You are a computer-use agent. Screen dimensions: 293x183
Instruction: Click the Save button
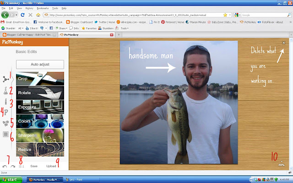click(x=34, y=166)
